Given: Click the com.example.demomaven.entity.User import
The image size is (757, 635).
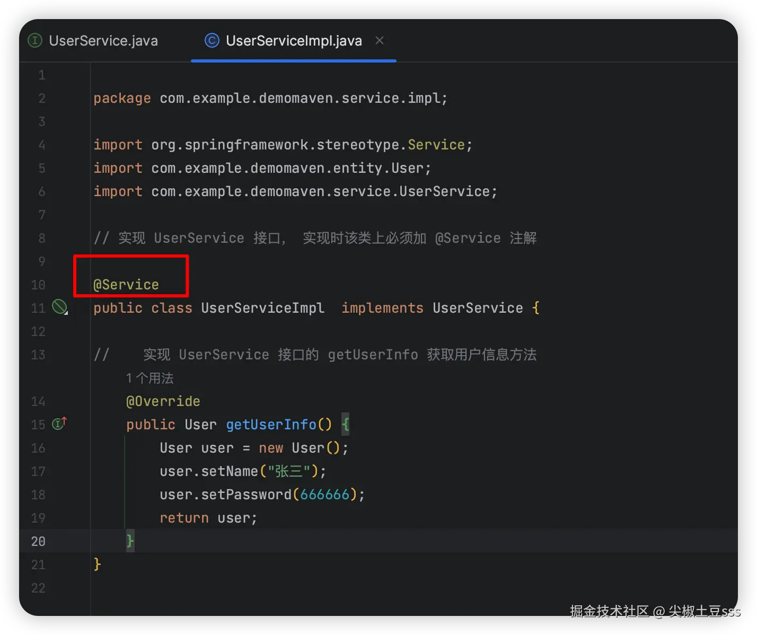Looking at the screenshot, I should point(291,168).
